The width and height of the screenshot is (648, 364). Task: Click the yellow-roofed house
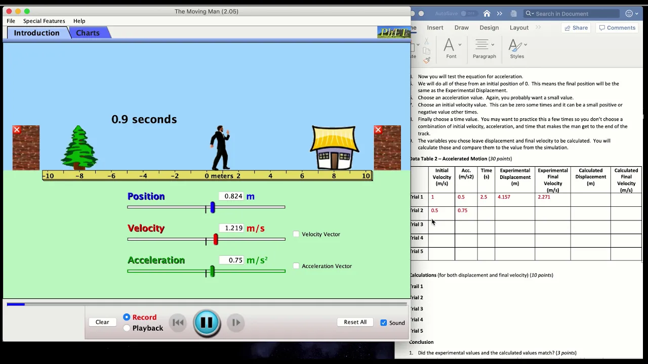pyautogui.click(x=334, y=148)
